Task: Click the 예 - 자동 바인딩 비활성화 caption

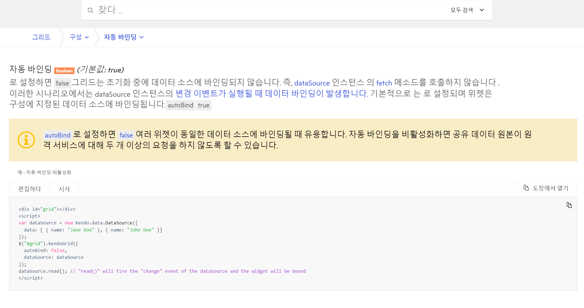Action: 44,172
